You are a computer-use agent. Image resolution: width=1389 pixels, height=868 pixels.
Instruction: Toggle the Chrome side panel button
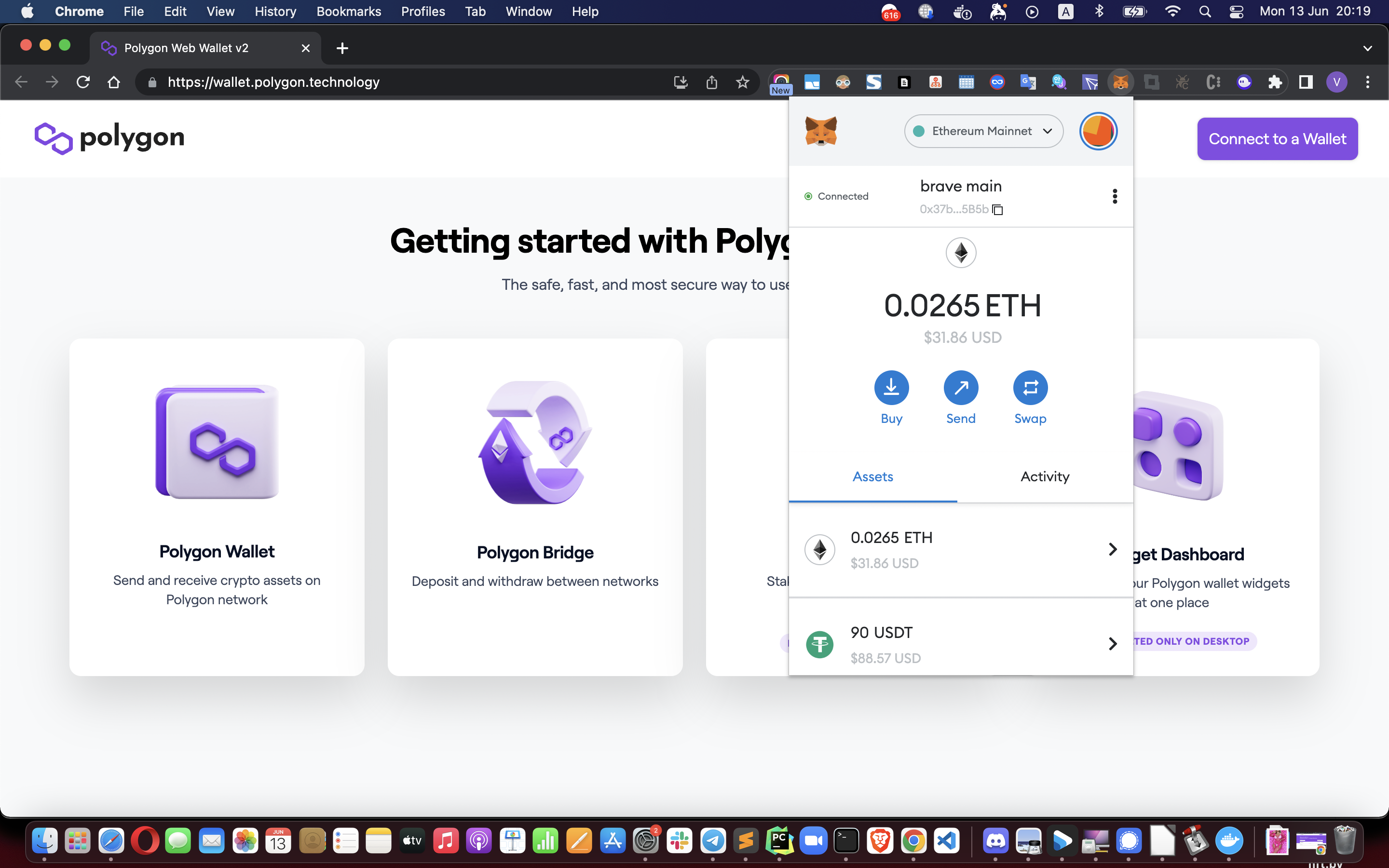[1306, 82]
